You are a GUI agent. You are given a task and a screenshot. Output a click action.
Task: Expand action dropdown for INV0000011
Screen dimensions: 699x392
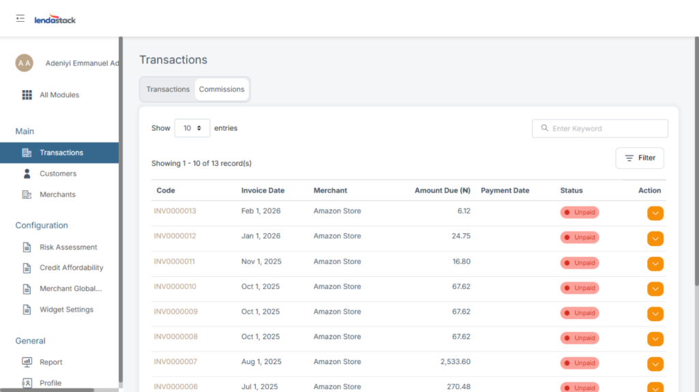[x=655, y=264]
